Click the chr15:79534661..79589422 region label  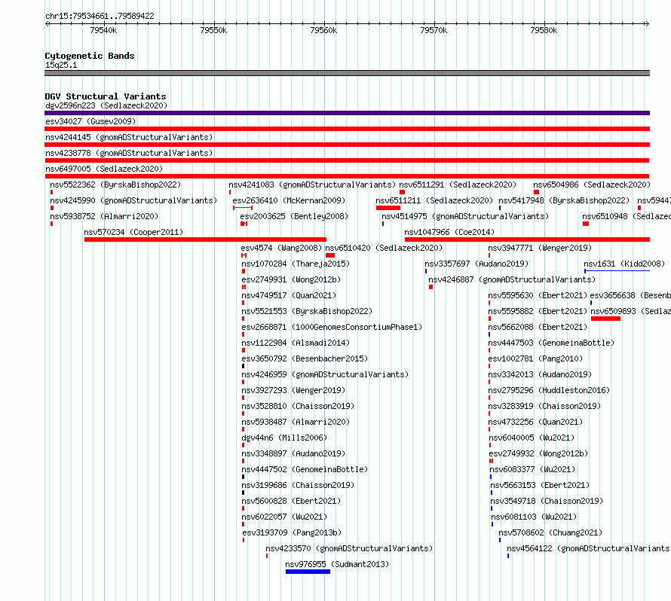point(100,17)
